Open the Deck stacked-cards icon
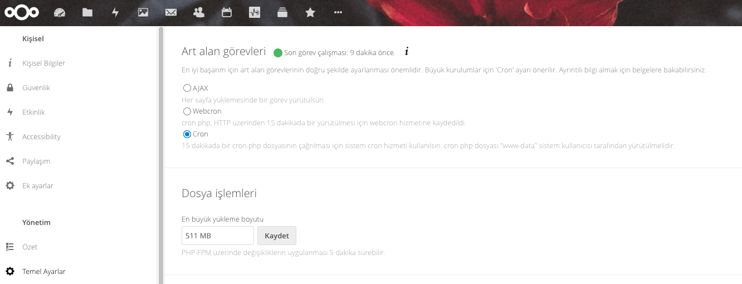 click(282, 12)
